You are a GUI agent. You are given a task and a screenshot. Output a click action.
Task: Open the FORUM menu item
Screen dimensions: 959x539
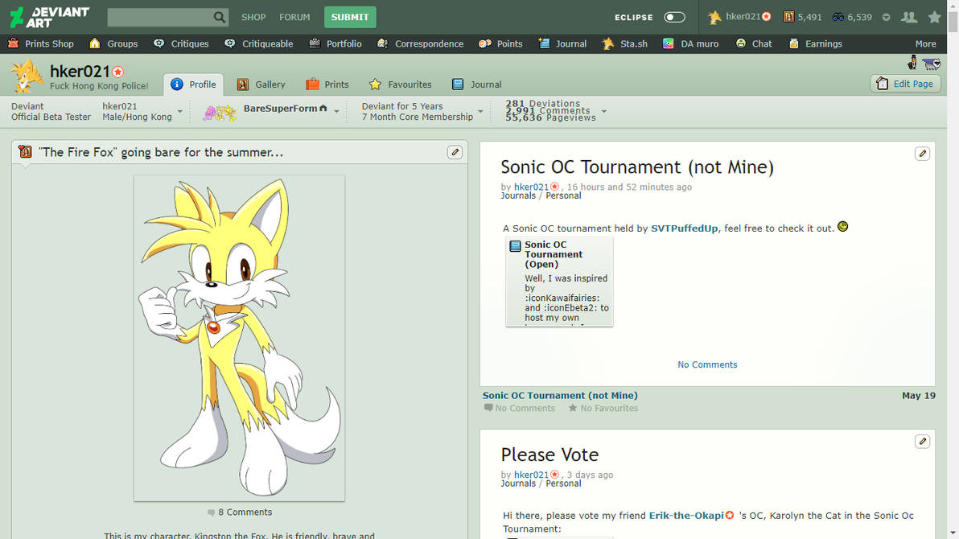click(x=294, y=17)
